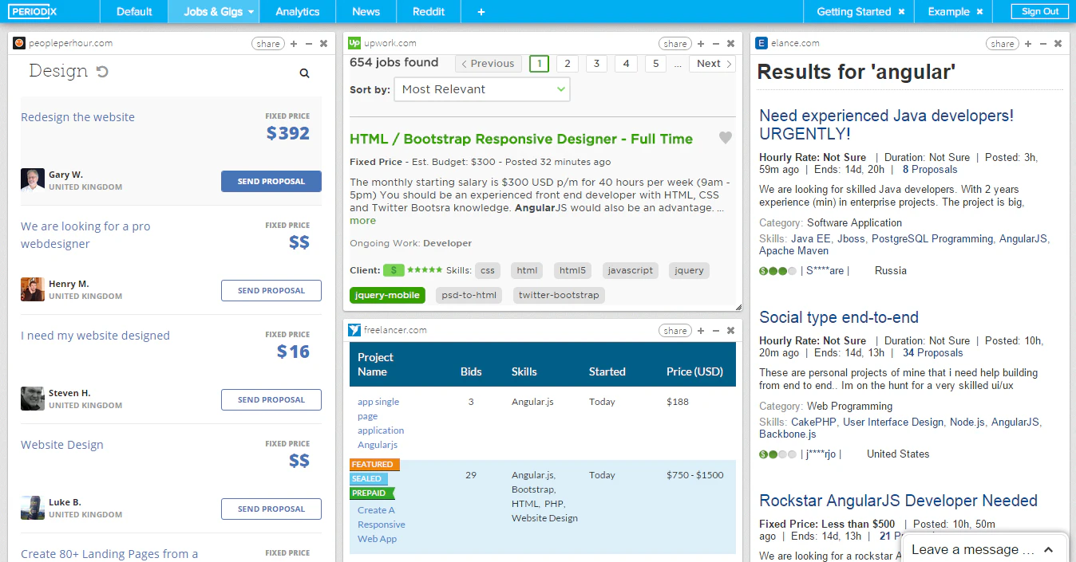Select the javascript skill tag
The image size is (1076, 562).
point(631,270)
